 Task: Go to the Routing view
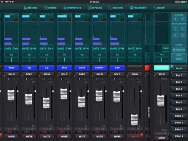pyautogui.click(x=116, y=8)
